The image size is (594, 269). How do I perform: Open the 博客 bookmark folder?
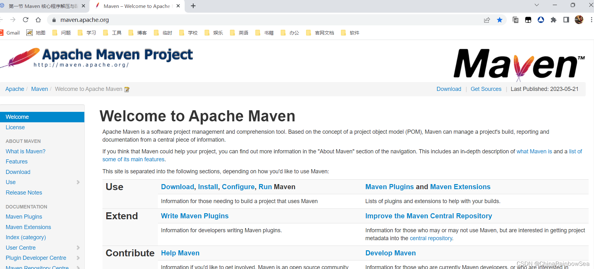(x=138, y=33)
